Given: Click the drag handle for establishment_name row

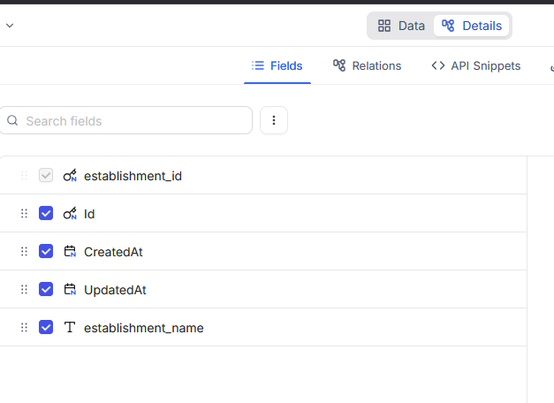Looking at the screenshot, I should pos(24,328).
